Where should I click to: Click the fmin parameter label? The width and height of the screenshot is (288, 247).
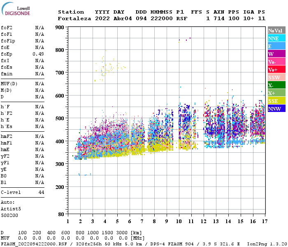point(7,74)
